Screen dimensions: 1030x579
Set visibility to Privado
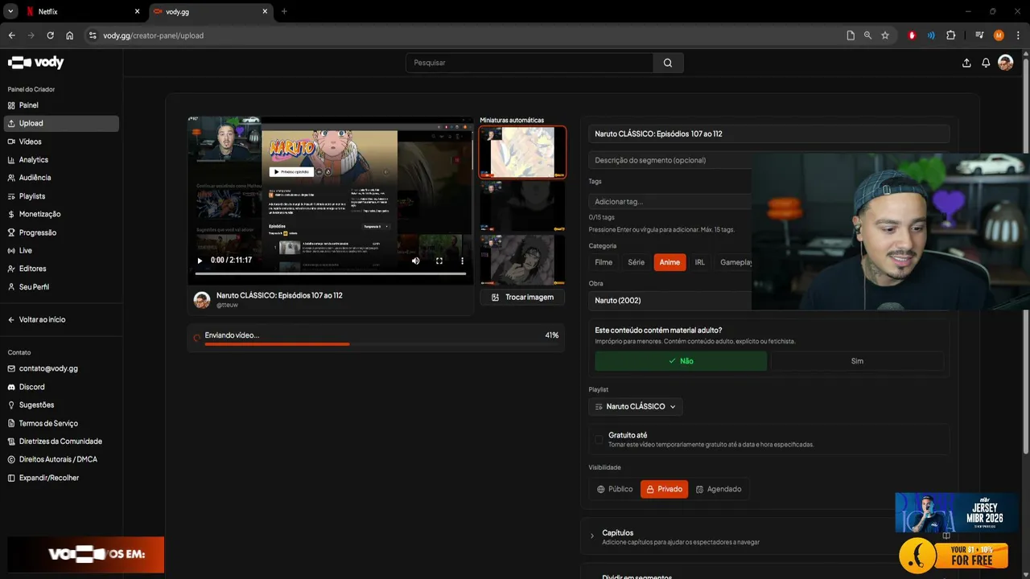pos(664,489)
